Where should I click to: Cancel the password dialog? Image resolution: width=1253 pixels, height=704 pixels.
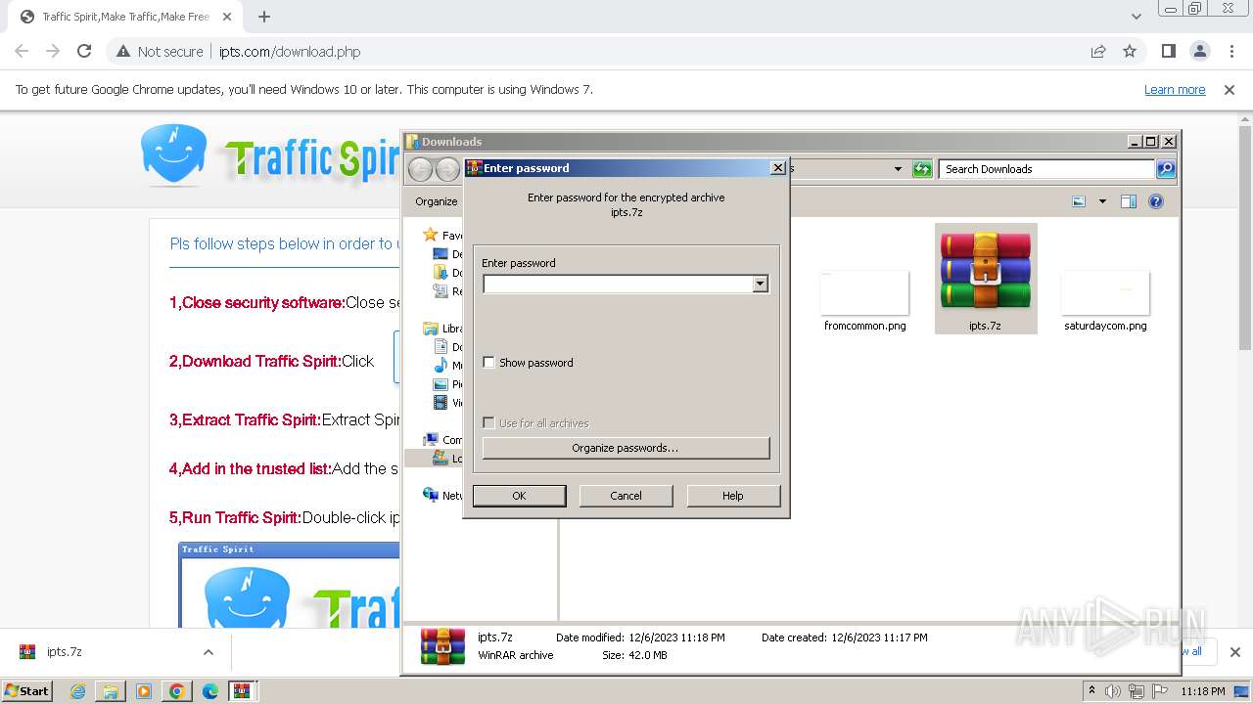pyautogui.click(x=626, y=496)
